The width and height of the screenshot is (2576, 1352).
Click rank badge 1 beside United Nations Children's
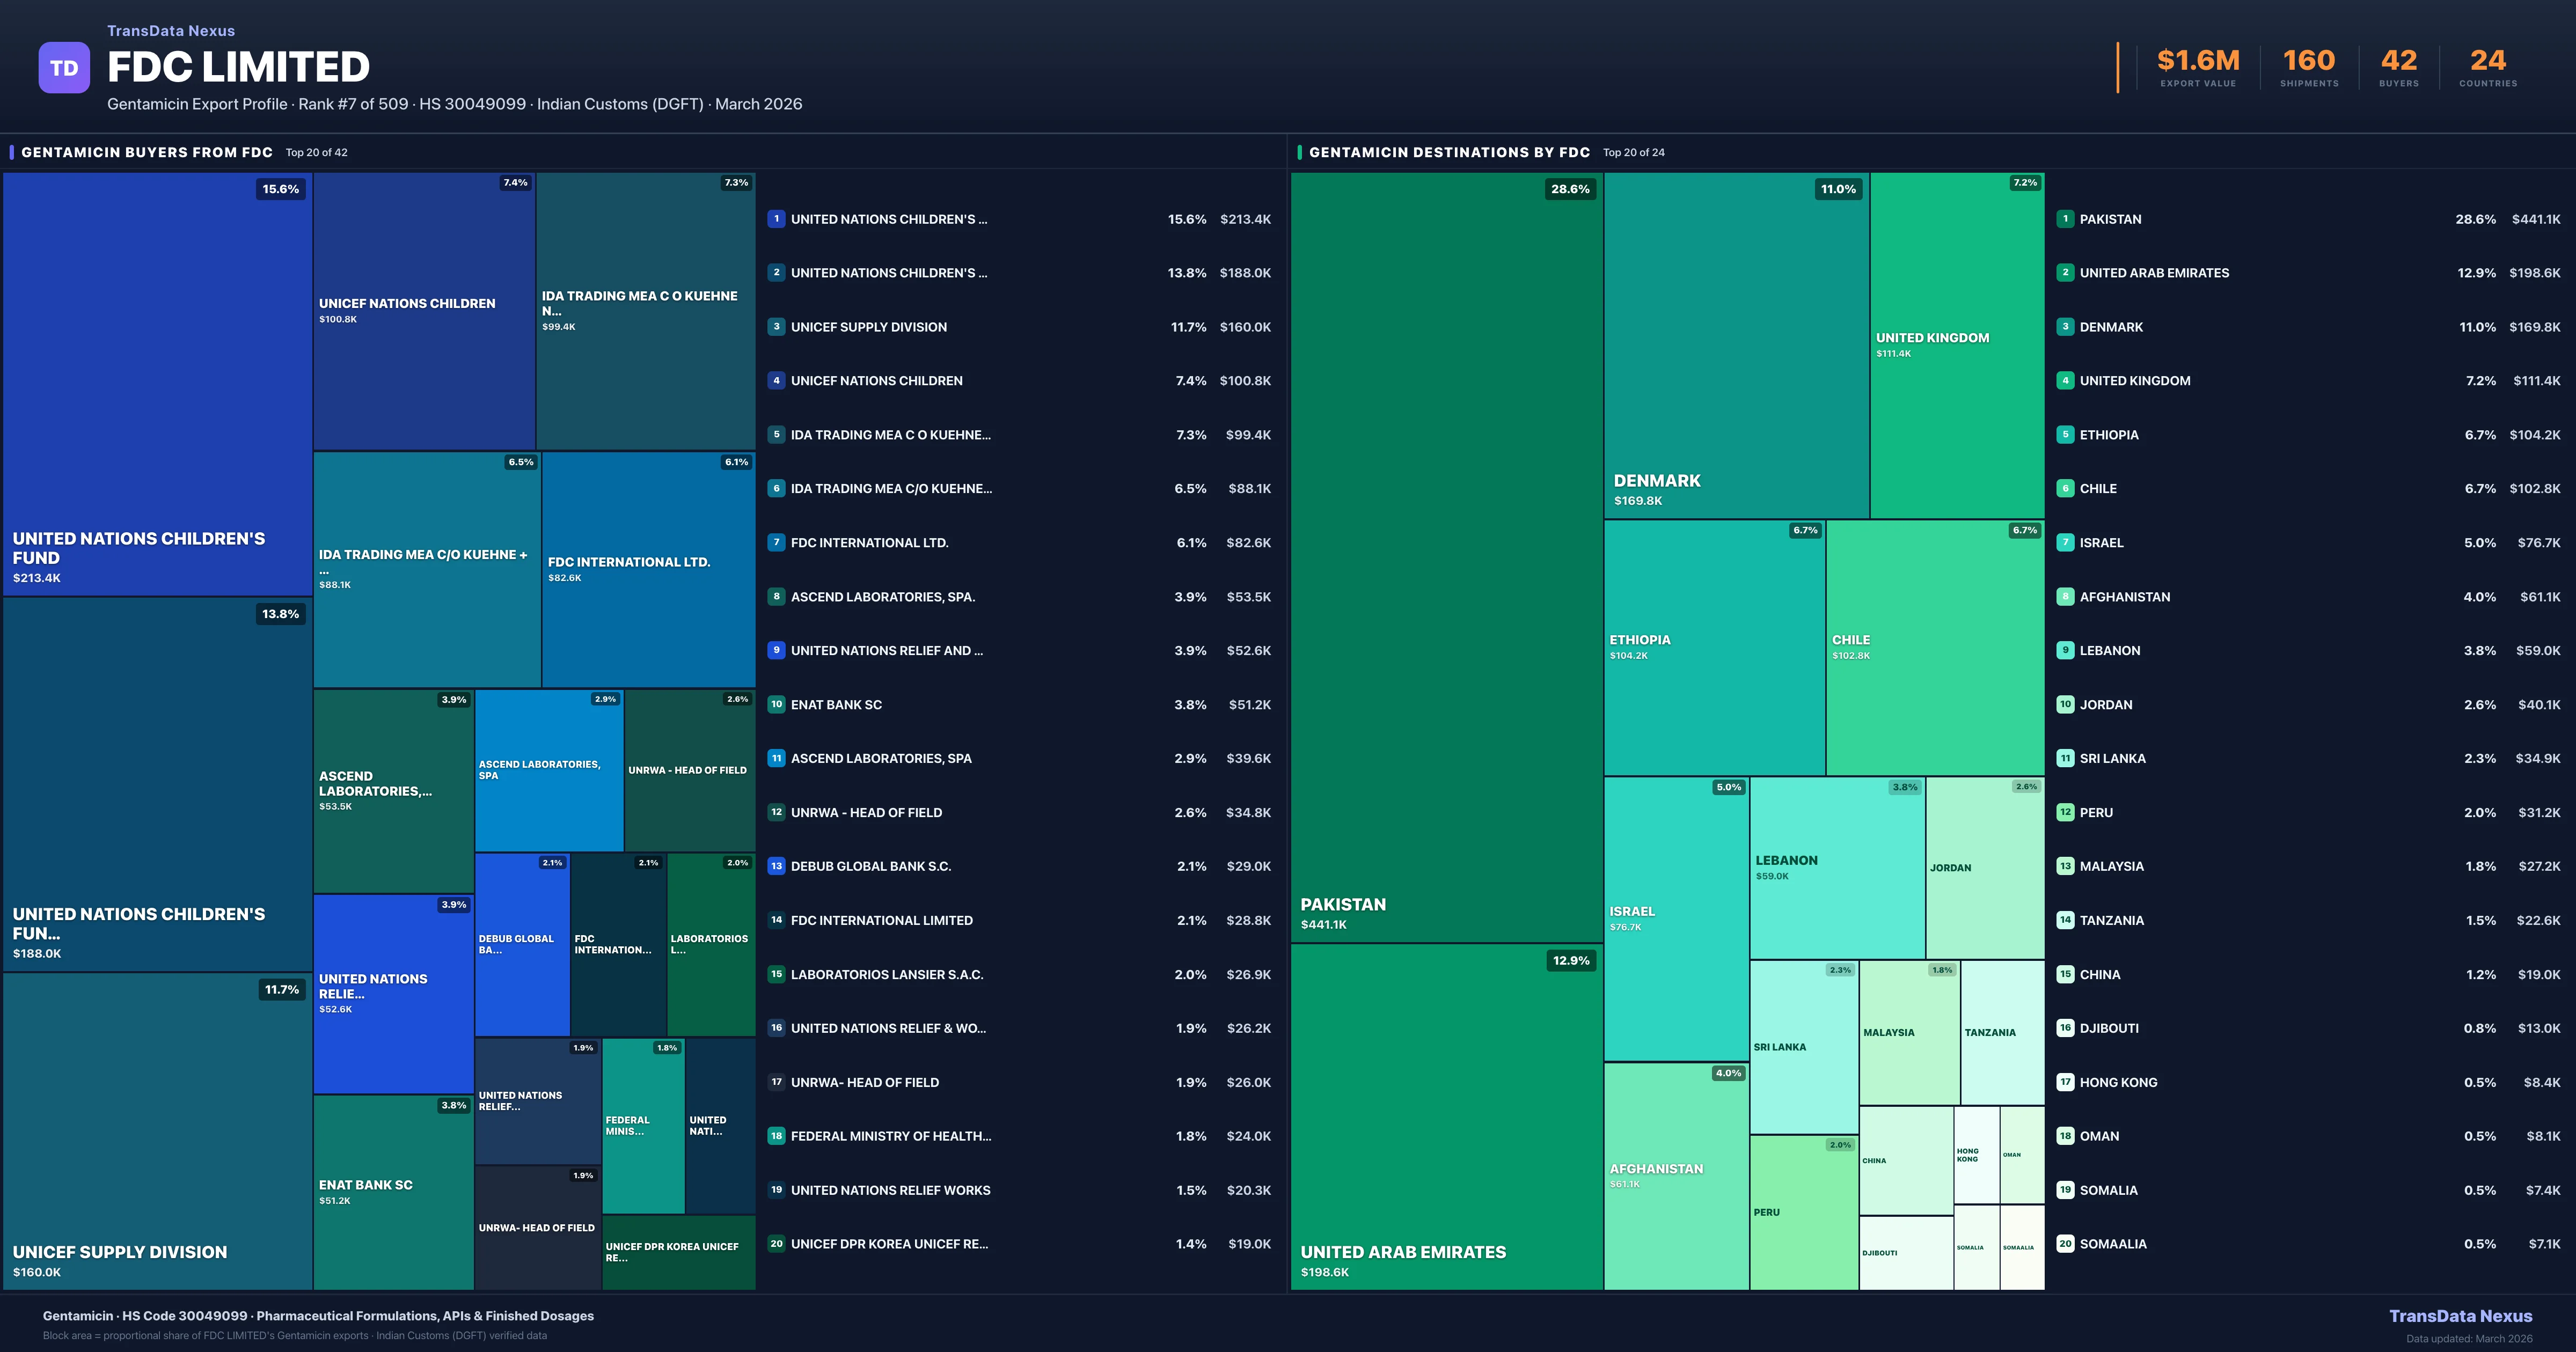click(x=776, y=219)
